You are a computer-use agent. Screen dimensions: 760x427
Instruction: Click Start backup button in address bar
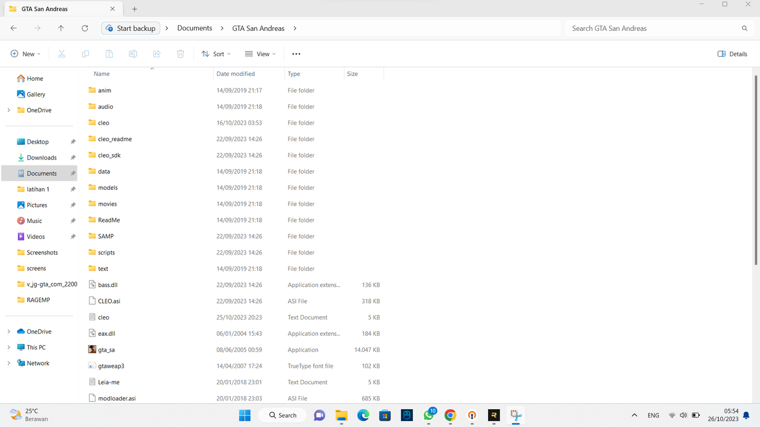131,28
